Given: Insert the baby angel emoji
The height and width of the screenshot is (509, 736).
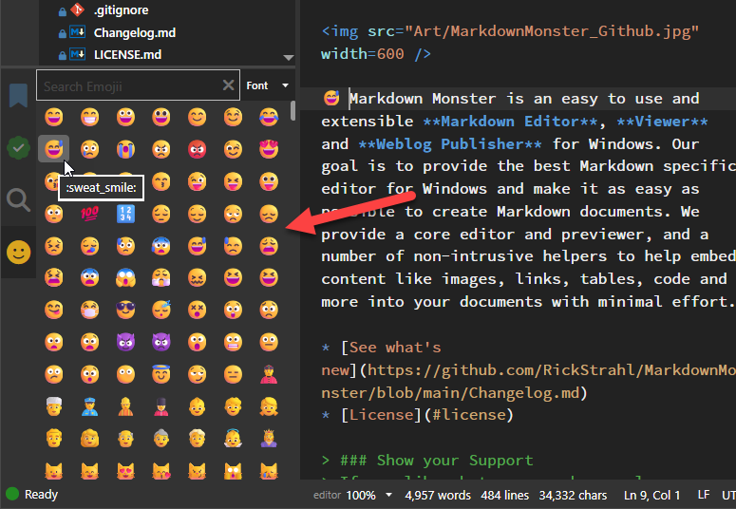Looking at the screenshot, I should (x=233, y=438).
